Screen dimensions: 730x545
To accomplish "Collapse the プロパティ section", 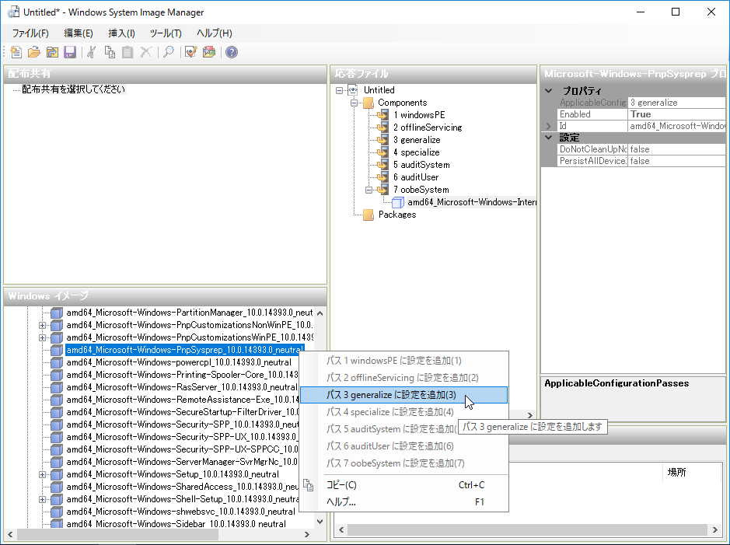I will point(549,91).
